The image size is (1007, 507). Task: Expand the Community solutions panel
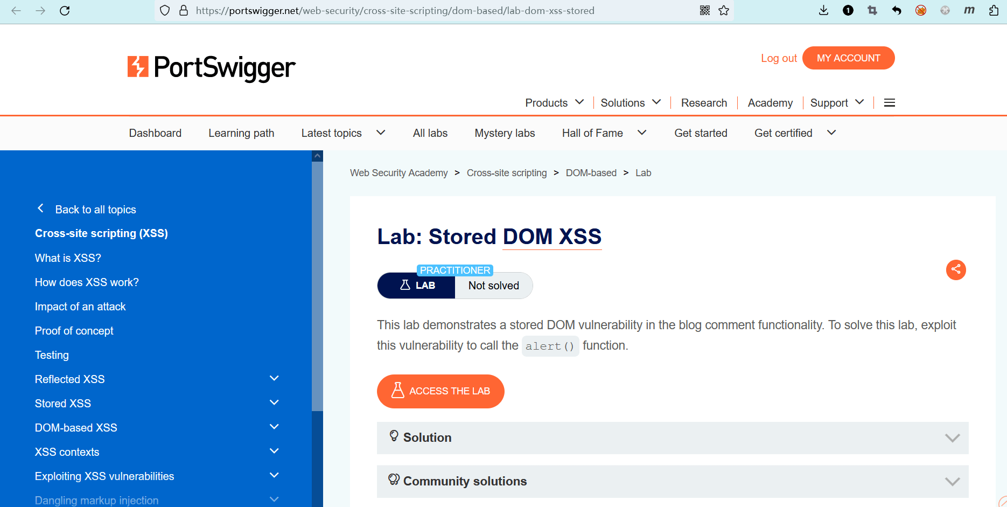coord(673,481)
